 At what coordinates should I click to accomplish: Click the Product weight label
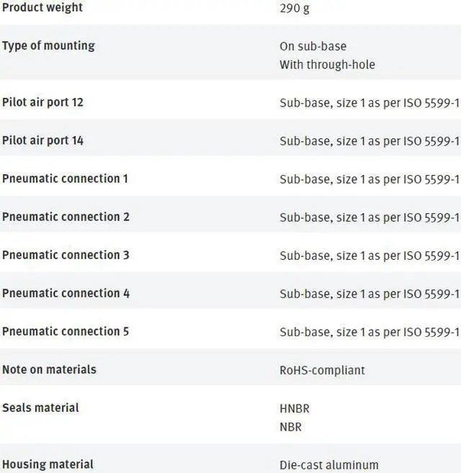[42, 8]
